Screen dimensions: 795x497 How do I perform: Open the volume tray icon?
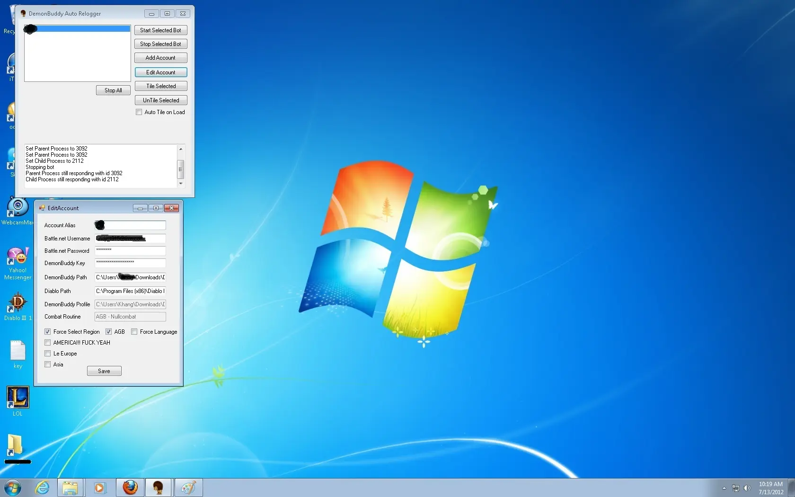(747, 488)
